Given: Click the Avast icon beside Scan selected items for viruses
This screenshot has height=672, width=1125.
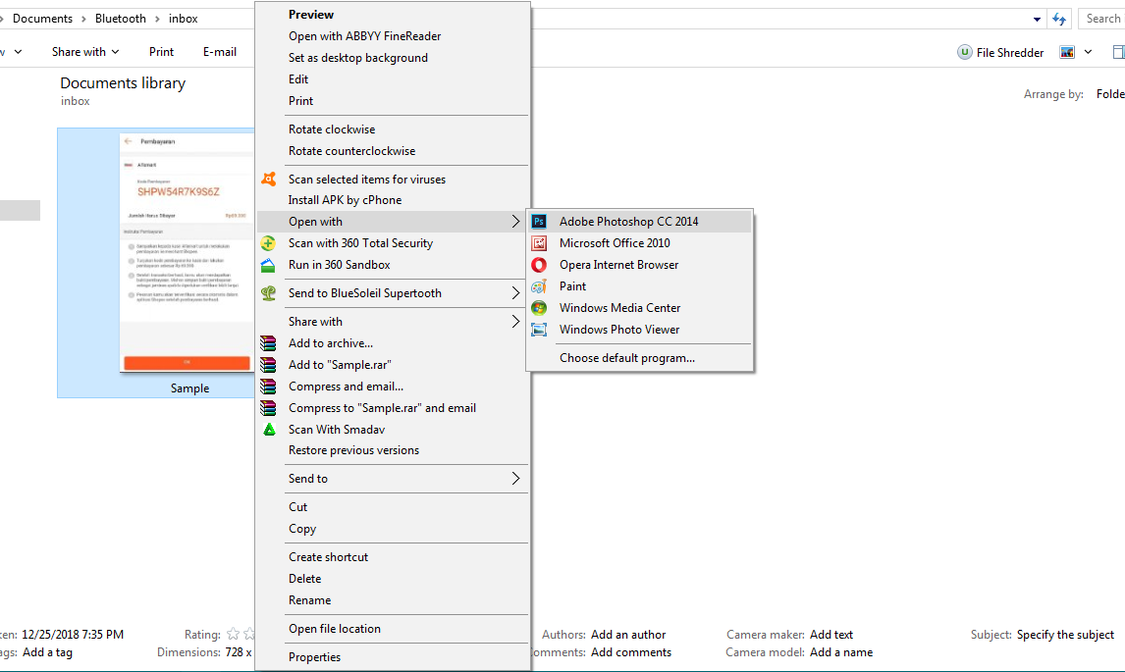Looking at the screenshot, I should click(x=268, y=180).
